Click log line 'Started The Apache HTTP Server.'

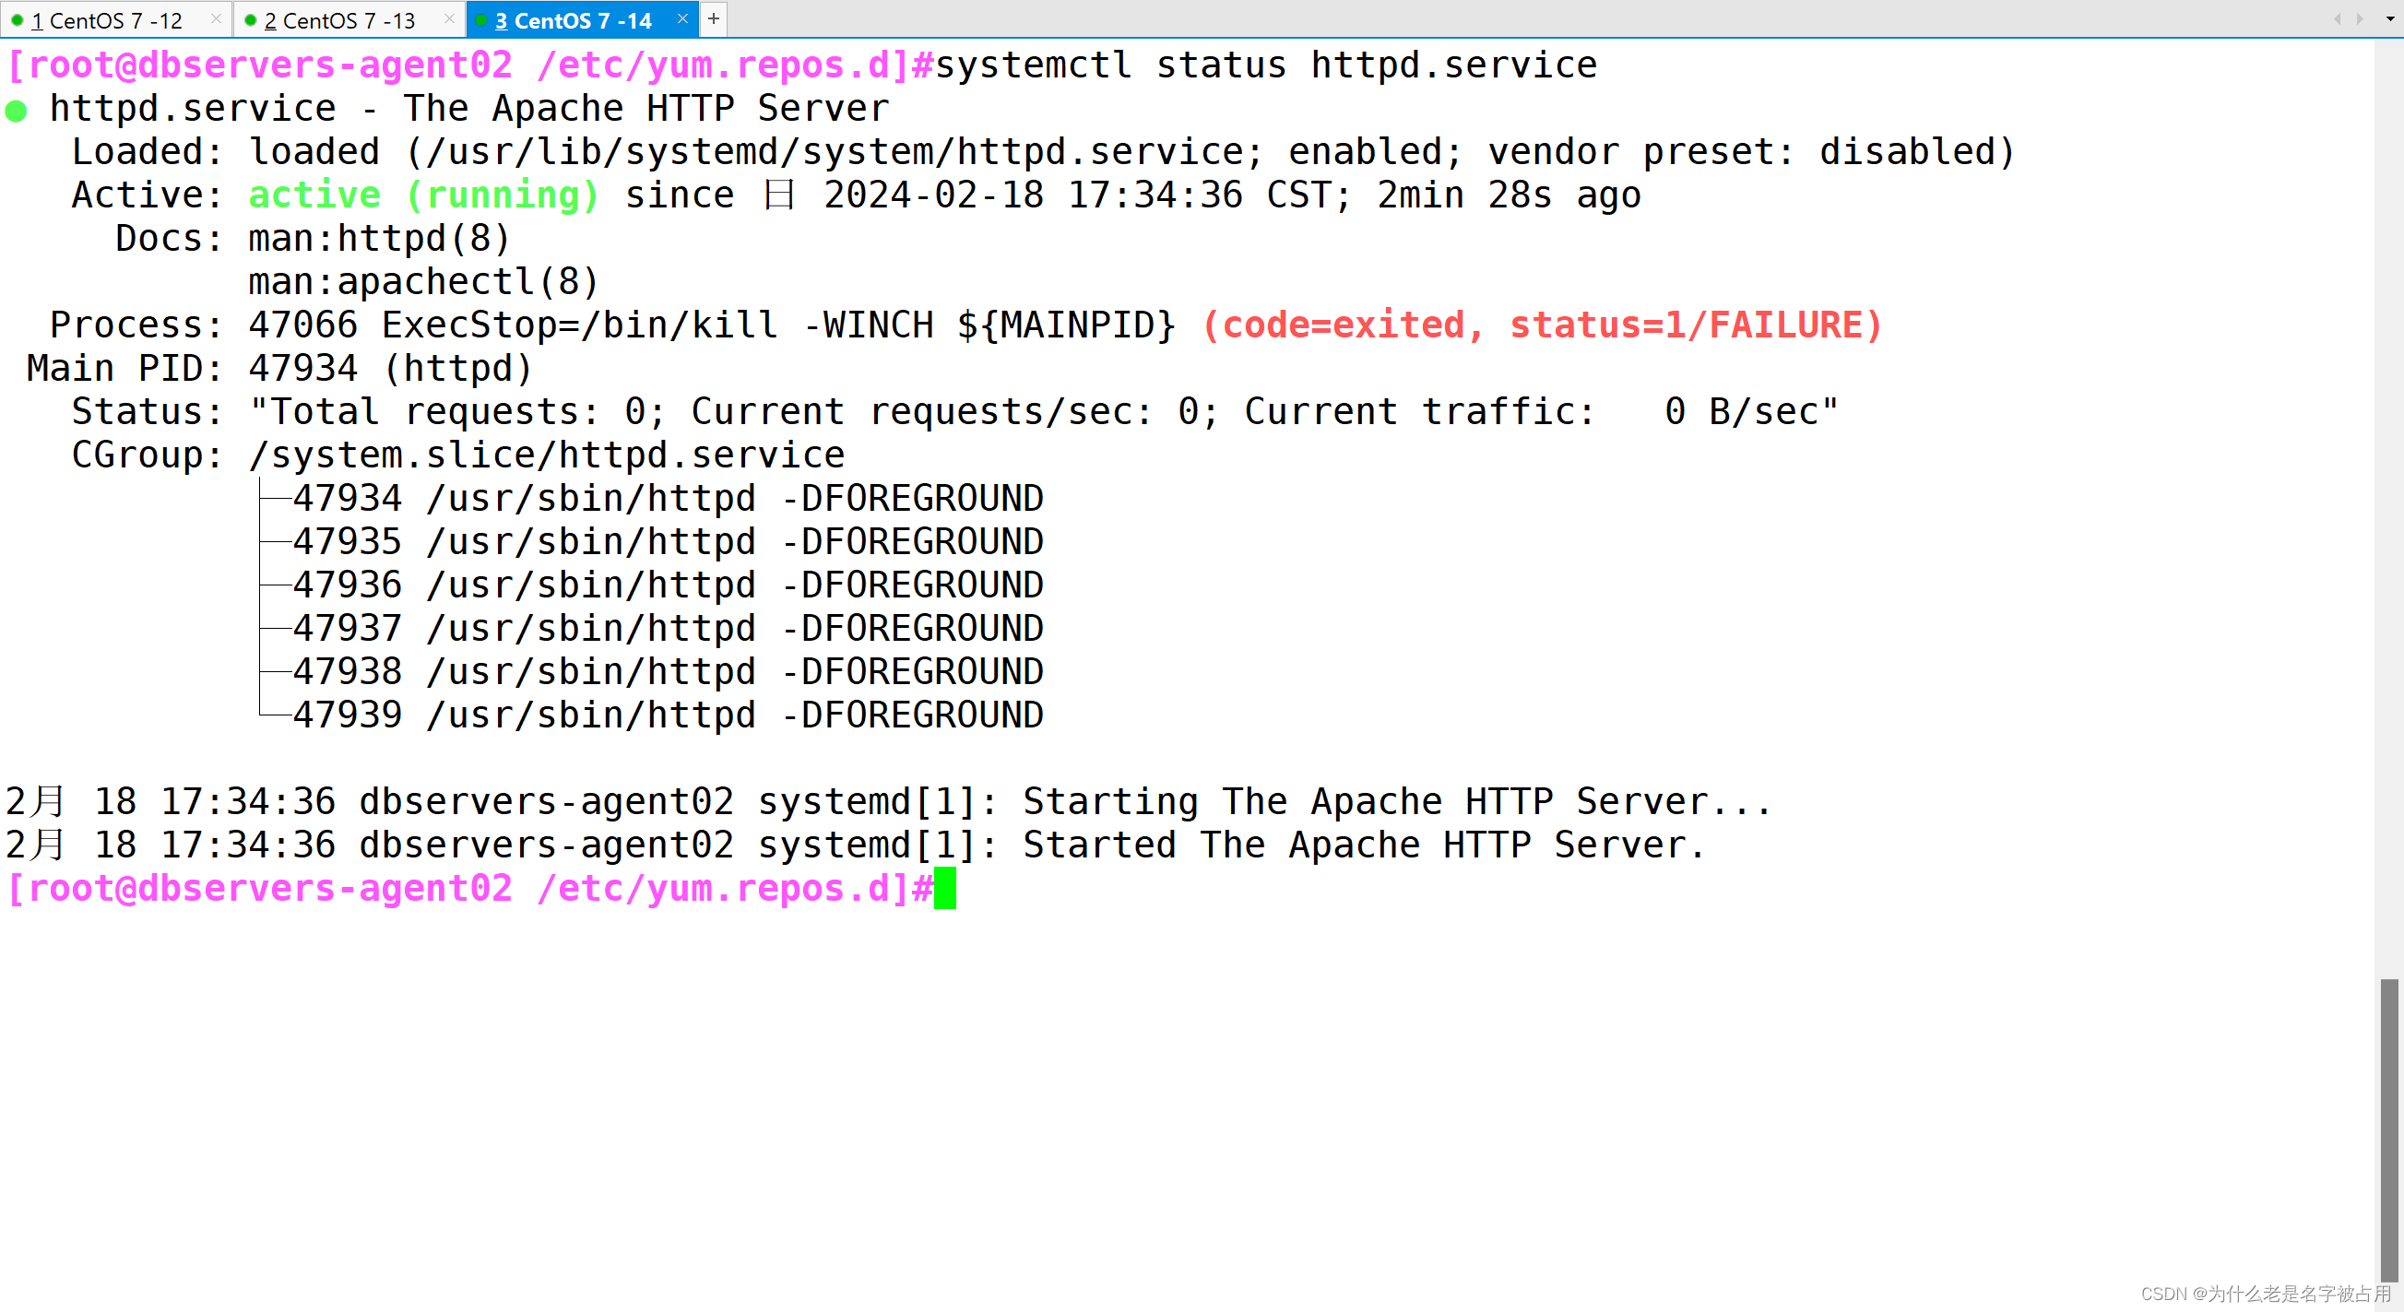tap(1364, 845)
